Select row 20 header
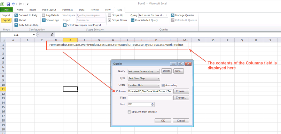 pos(3,129)
